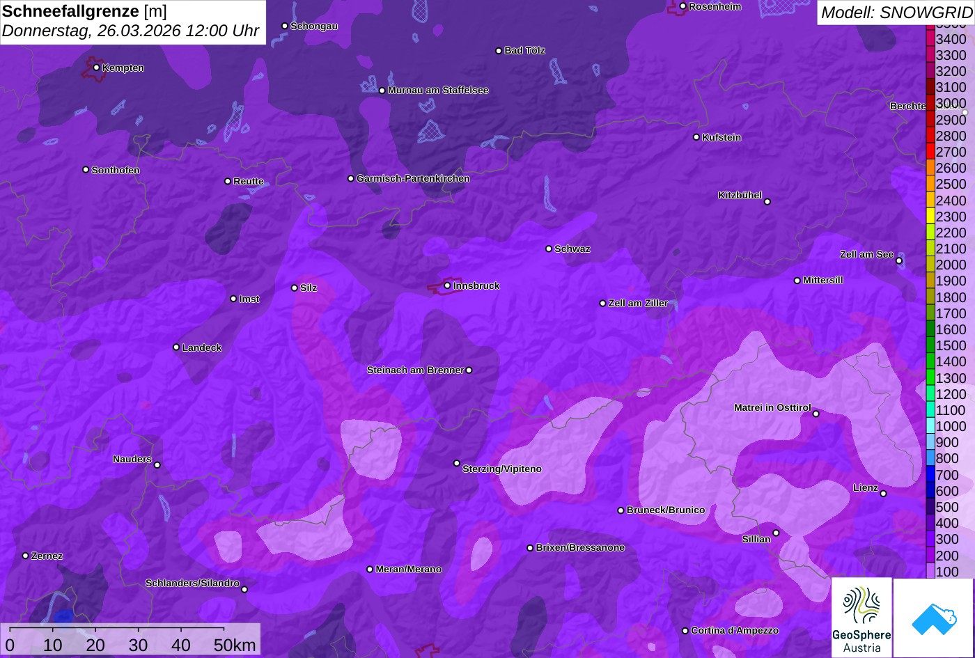
Task: Click the Meran/Merano label
Action: 409,570
